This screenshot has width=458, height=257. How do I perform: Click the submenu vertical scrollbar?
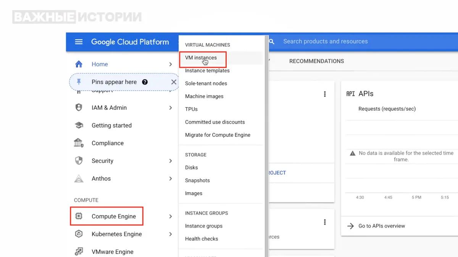coord(266,146)
